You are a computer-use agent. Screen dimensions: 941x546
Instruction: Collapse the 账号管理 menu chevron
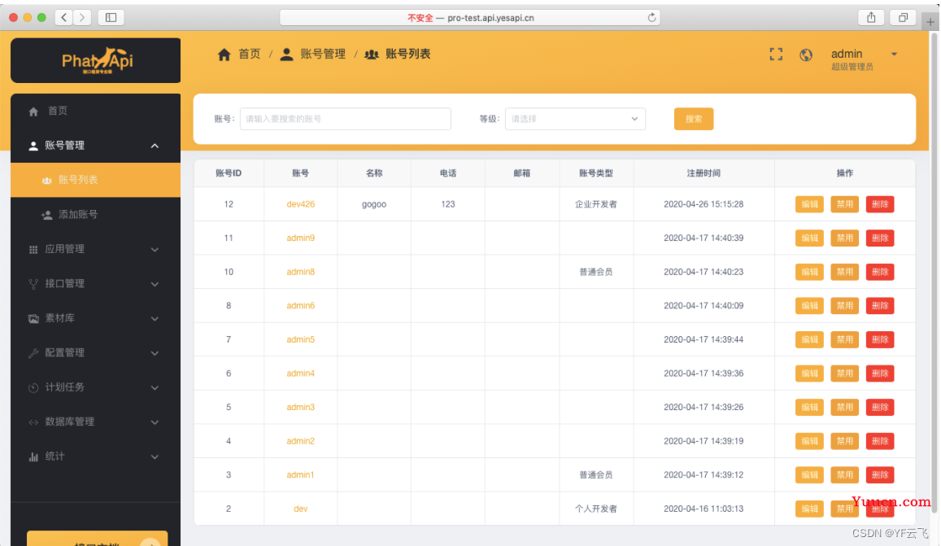tap(155, 146)
